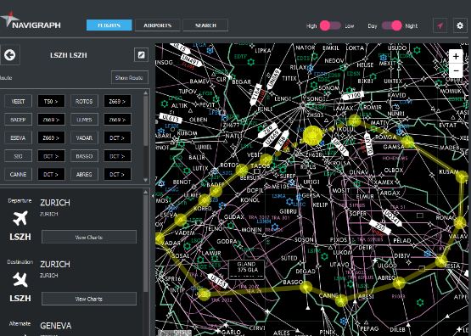Click the GENEVA alternate airport name
The width and height of the screenshot is (471, 336).
click(x=56, y=326)
